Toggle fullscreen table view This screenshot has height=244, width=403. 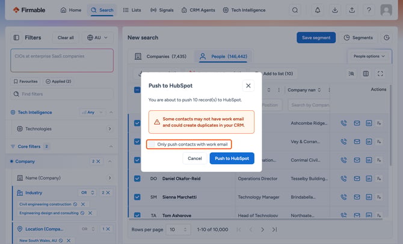click(x=380, y=74)
